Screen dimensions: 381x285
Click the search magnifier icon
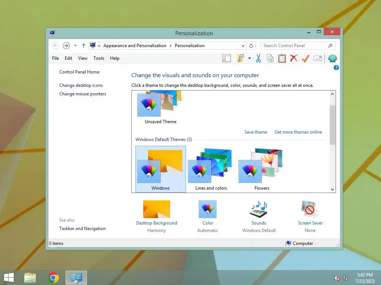(x=330, y=46)
